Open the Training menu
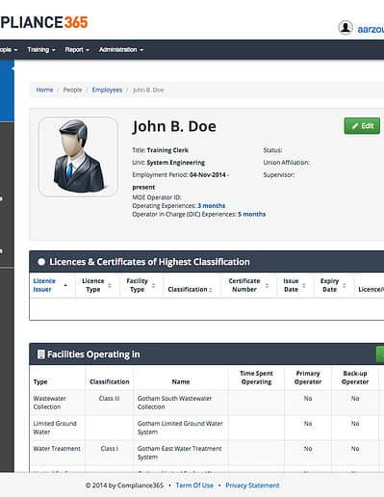Screen dimensions: 384x497 [41, 50]
